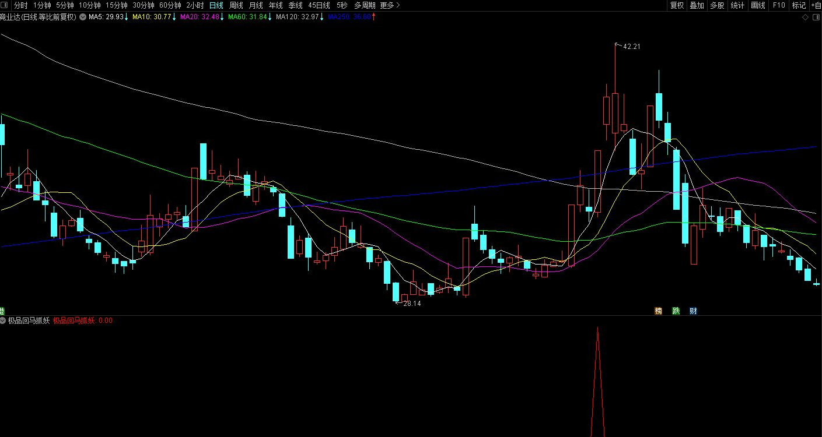The width and height of the screenshot is (822, 437).
Task: Click the 榜 event marker icon
Action: [x=658, y=311]
